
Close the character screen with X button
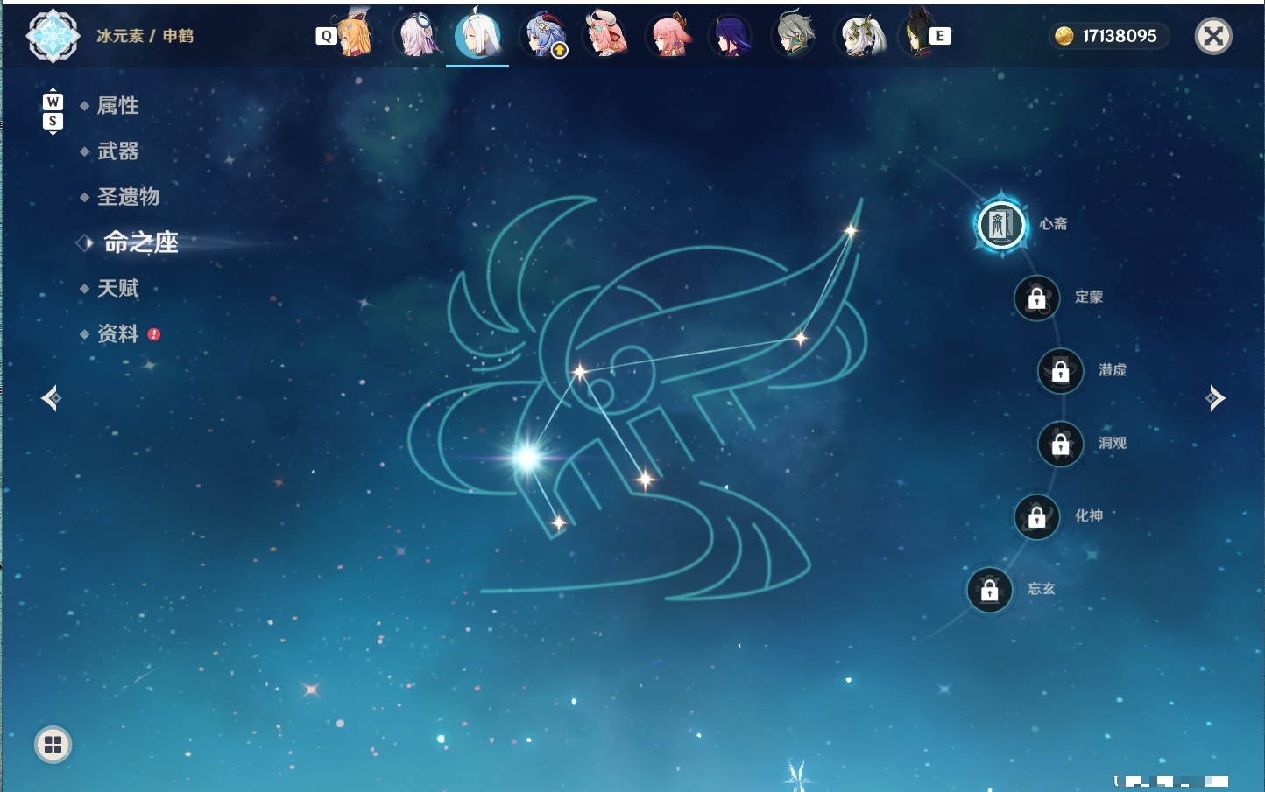pos(1213,36)
